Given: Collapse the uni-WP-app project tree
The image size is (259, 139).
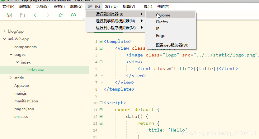Looking at the screenshot, I should click(4, 39).
